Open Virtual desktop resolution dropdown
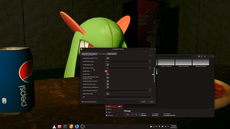The width and height of the screenshot is (230, 129). [x=128, y=91]
